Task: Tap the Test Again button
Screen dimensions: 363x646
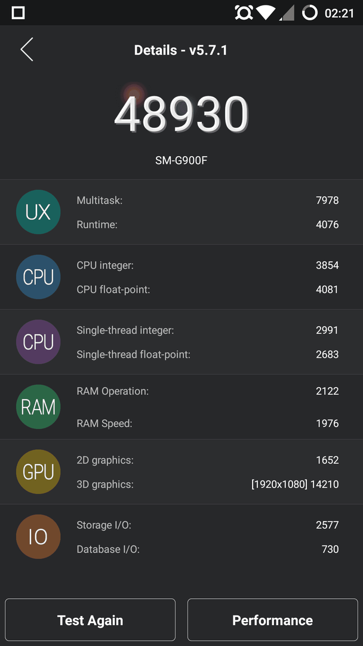Action: pos(90,620)
